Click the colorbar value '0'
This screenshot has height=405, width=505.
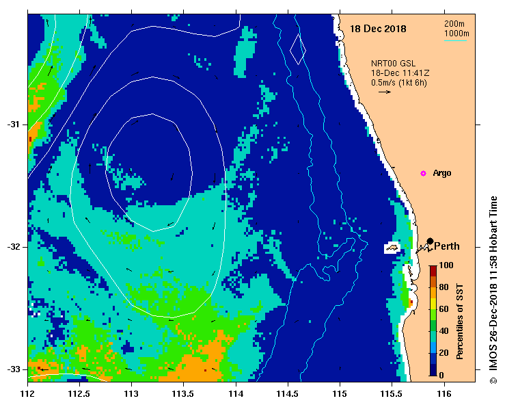click(441, 375)
